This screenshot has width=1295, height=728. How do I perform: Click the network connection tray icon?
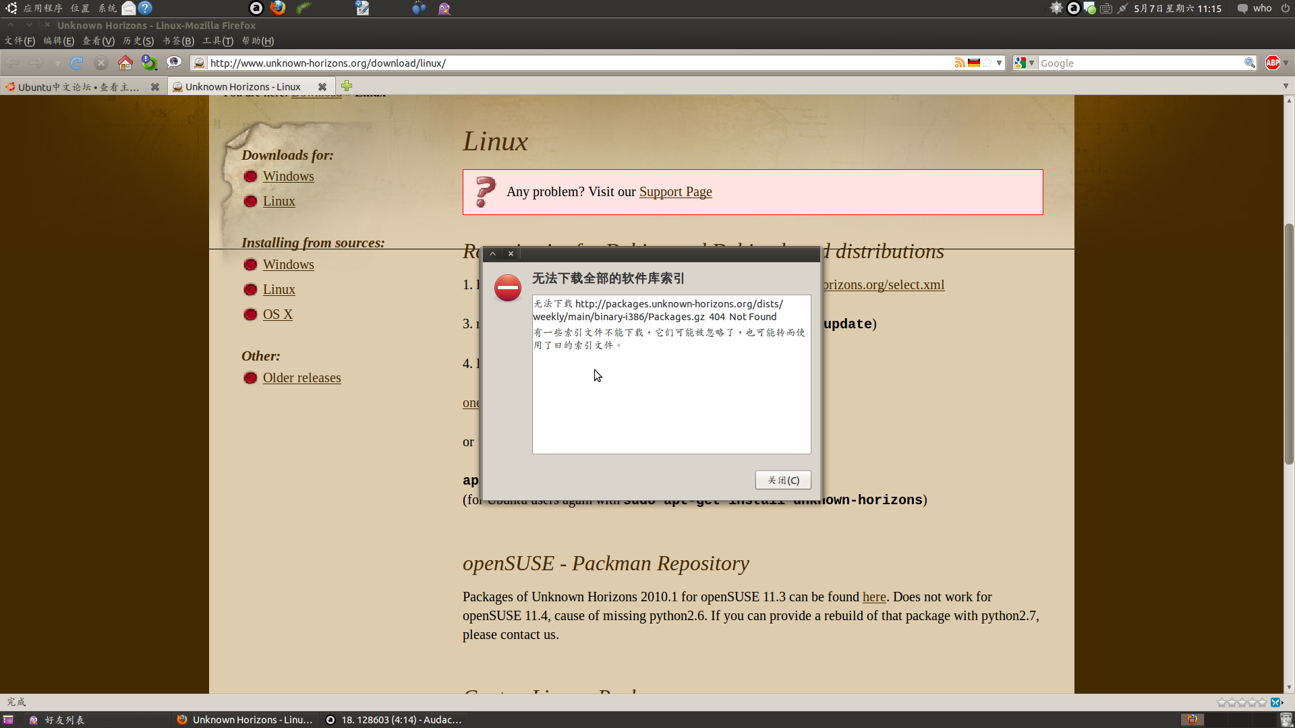pos(1122,8)
